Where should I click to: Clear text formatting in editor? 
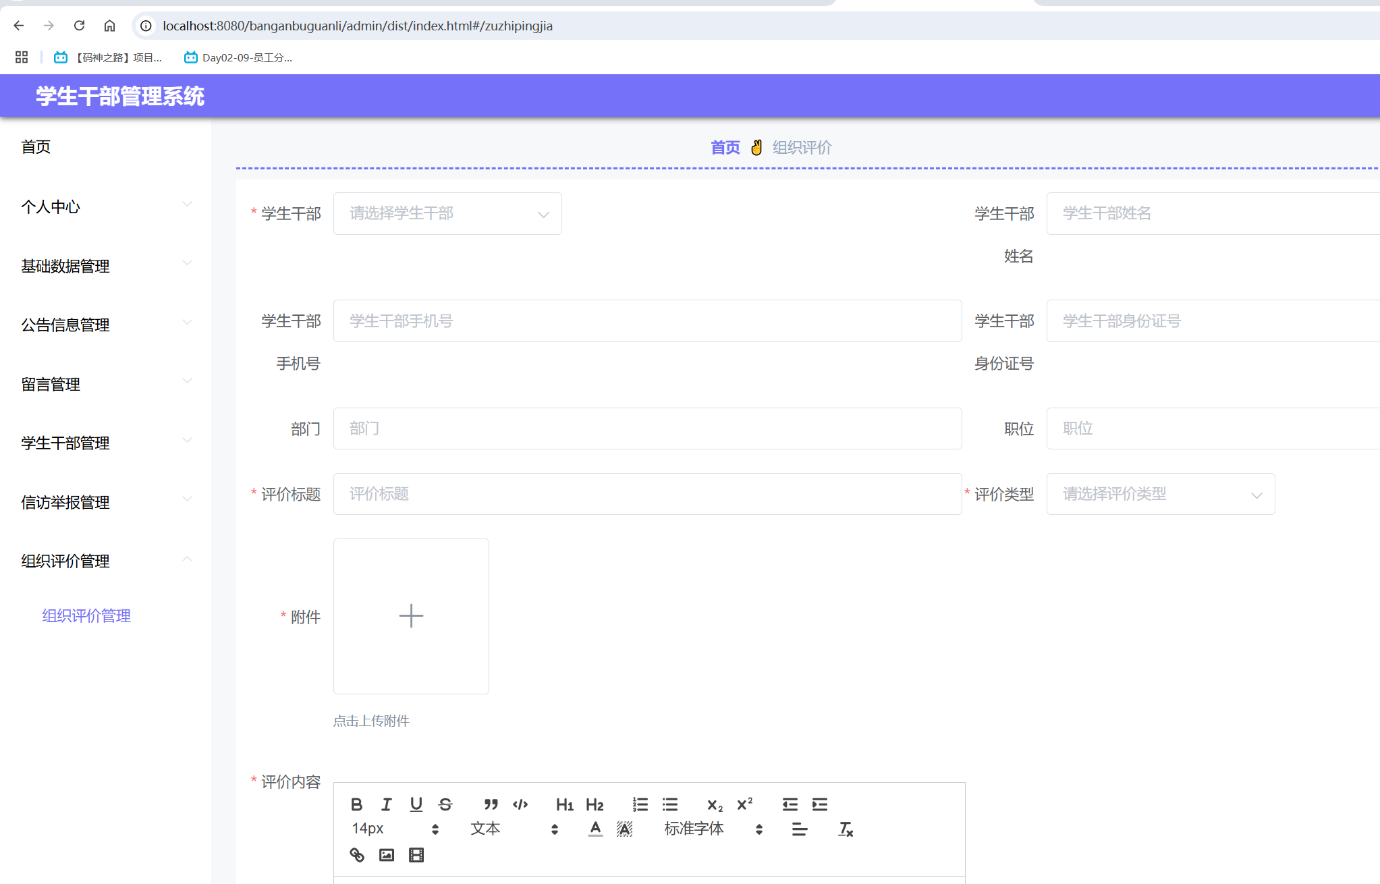[845, 829]
